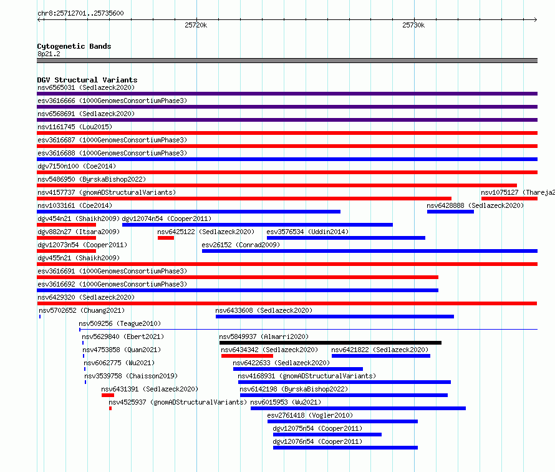Click the nsv1161745 (Lou2015) label
The image size is (555, 472).
coord(75,127)
